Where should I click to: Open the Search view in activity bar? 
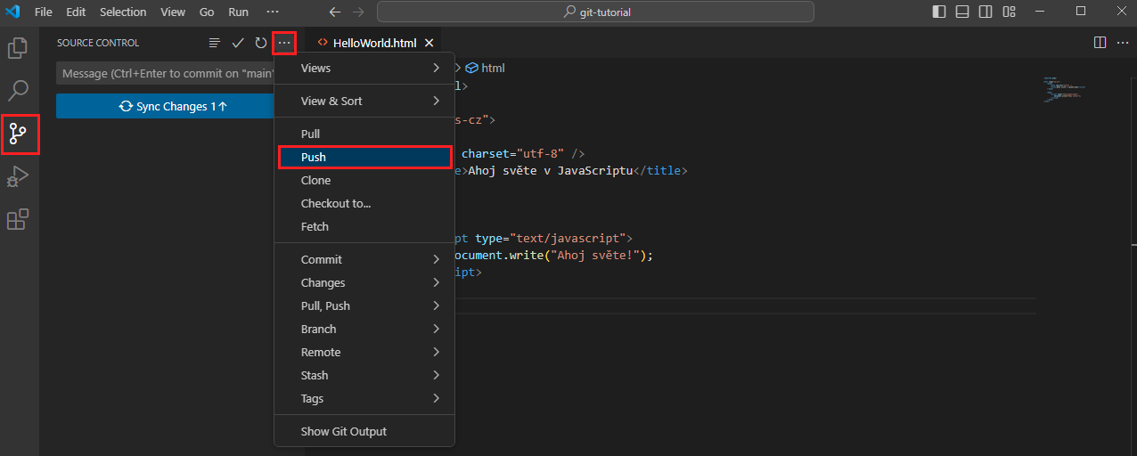[x=18, y=90]
